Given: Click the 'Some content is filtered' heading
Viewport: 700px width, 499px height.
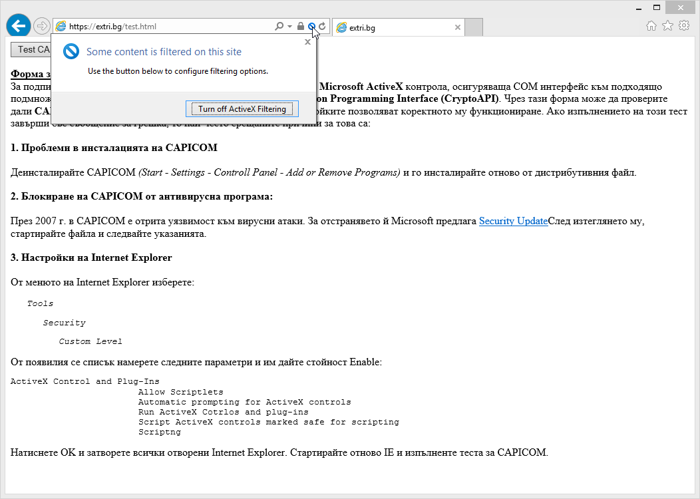Looking at the screenshot, I should click(x=164, y=52).
